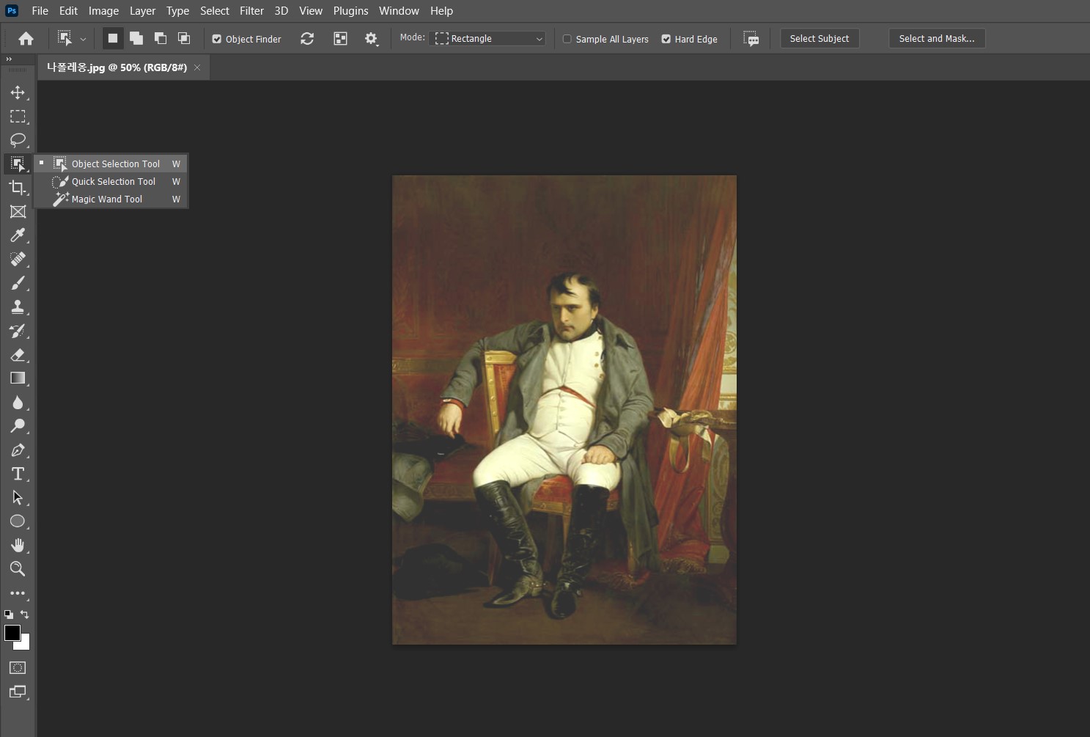Open the File menu

click(40, 11)
